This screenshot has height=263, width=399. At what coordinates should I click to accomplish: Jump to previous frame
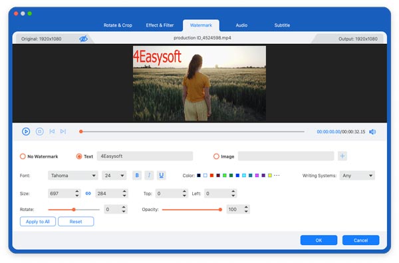[x=52, y=131]
